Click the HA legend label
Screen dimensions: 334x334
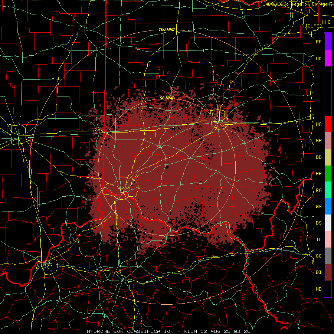[x=318, y=124]
